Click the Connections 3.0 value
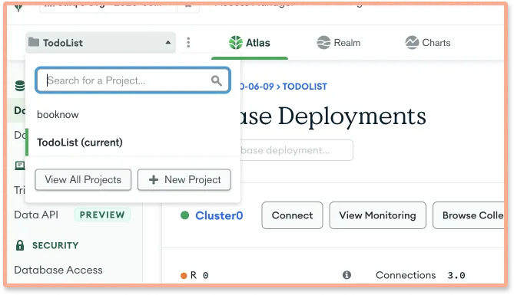Screen dimensions: 514x295 pos(456,275)
